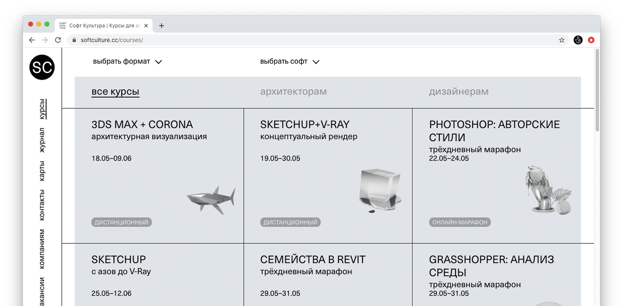623x306 pixels.
Task: Open the SKETCHUP+V-RAY course
Action: pyautogui.click(x=305, y=125)
